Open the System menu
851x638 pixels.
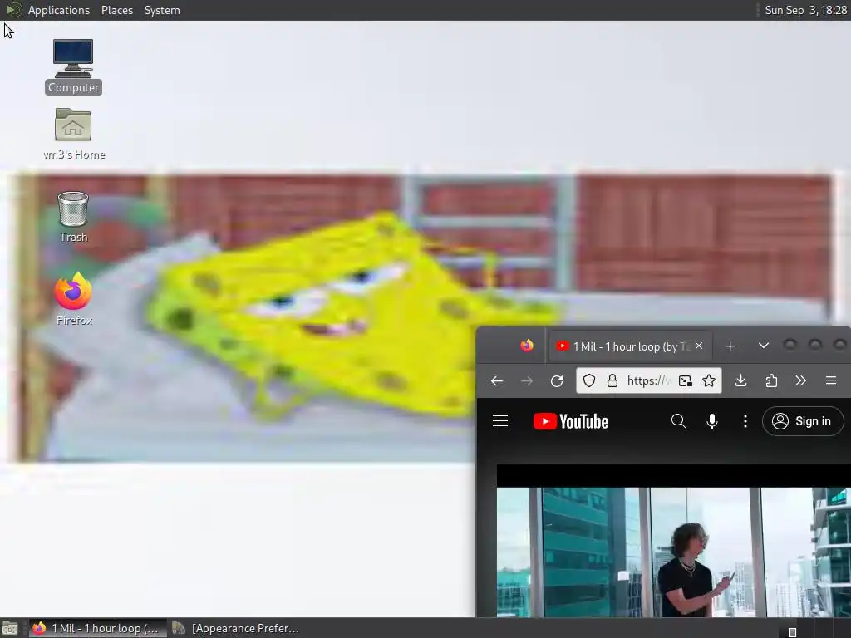click(x=162, y=10)
